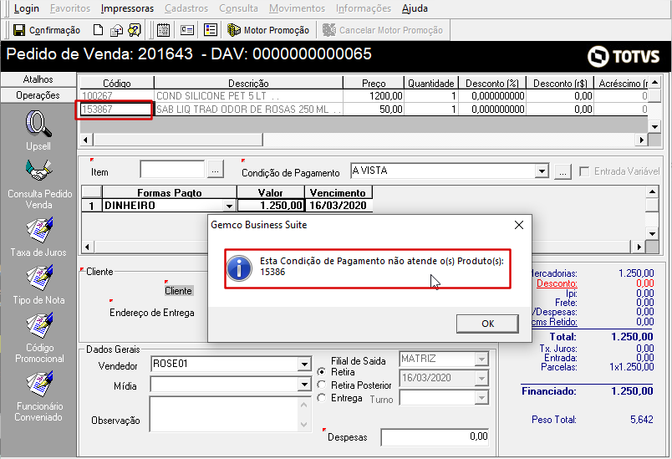The height and width of the screenshot is (459, 672).
Task: Click the blue information icon in dialog
Action: pyautogui.click(x=239, y=268)
